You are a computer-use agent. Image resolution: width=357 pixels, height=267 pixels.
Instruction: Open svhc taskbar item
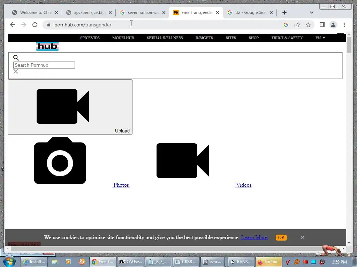213,262
